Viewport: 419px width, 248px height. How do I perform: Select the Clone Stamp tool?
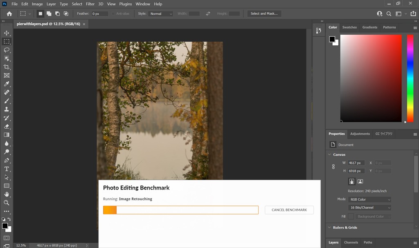(x=7, y=109)
